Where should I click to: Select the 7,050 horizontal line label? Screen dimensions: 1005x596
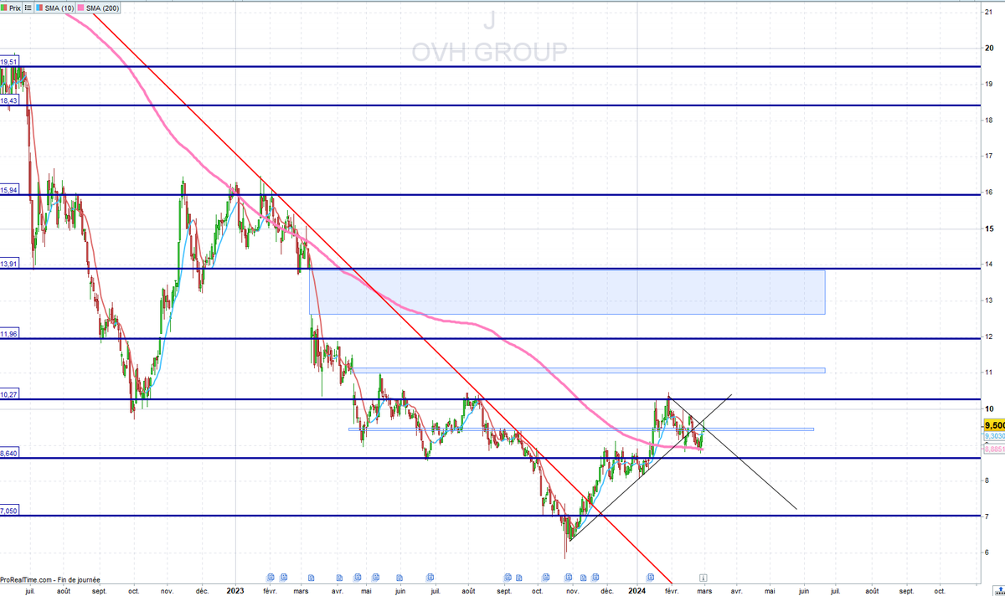point(9,511)
